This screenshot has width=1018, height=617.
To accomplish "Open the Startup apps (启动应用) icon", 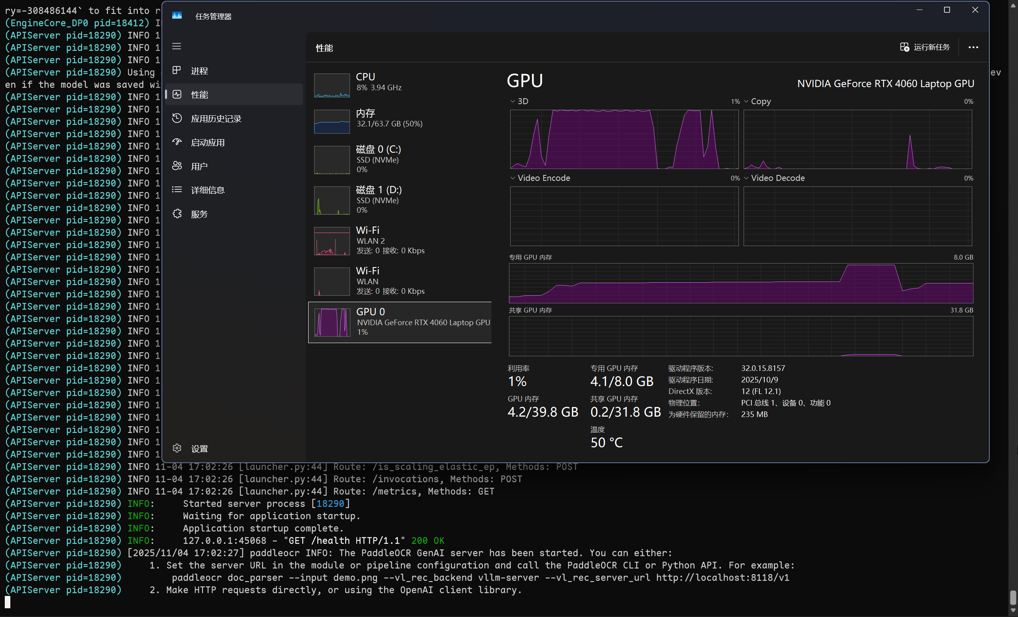I will pos(177,142).
